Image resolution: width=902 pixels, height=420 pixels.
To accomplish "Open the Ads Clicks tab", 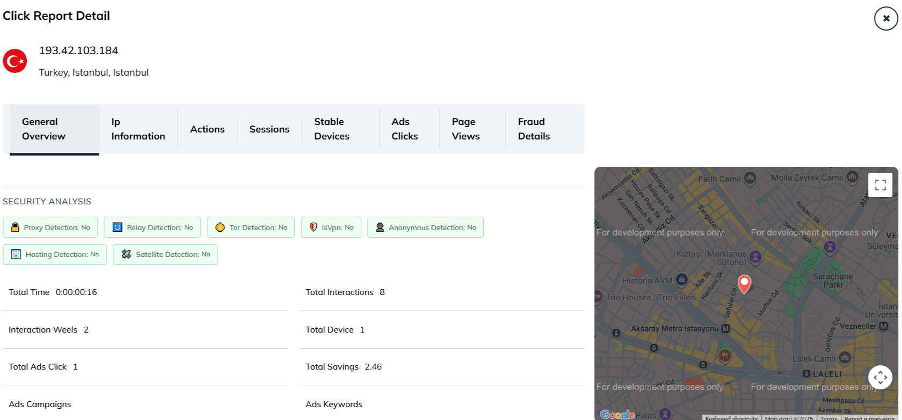I will (409, 129).
